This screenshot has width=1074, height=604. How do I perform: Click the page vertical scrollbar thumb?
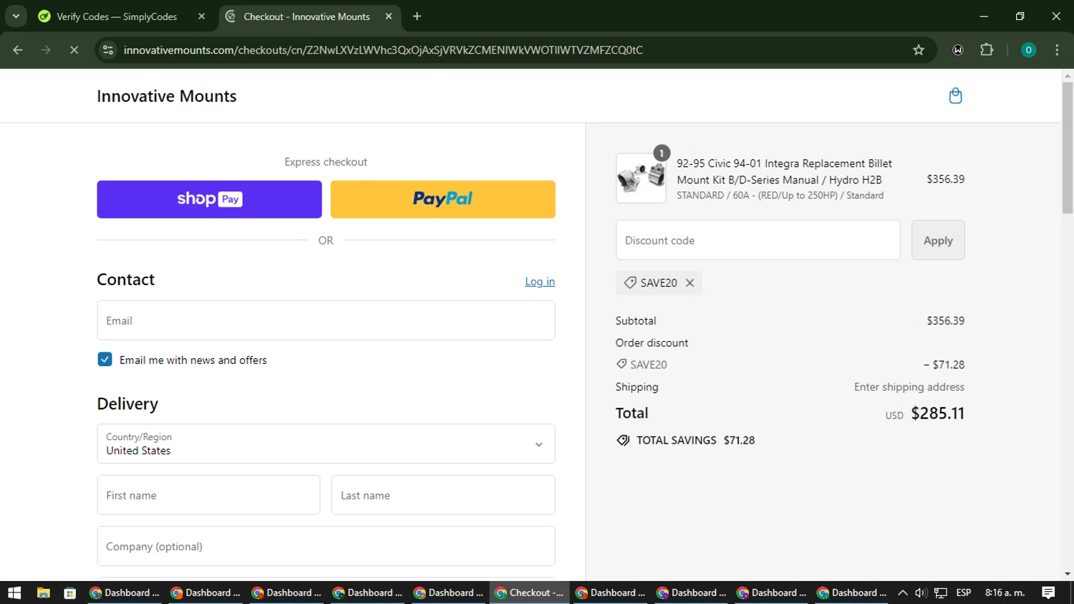(1068, 147)
